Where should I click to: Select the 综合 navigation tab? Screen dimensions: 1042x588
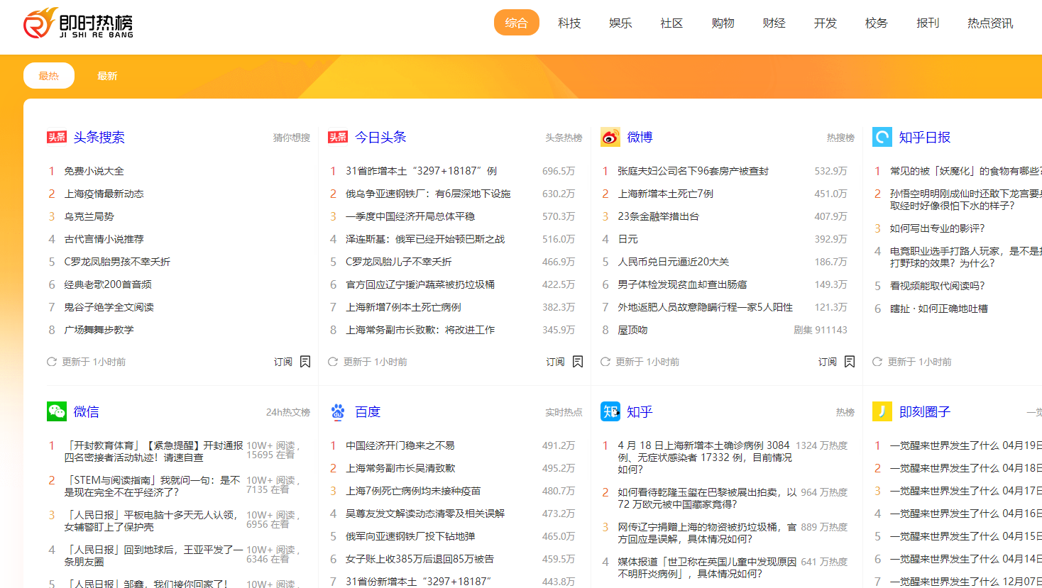[517, 23]
